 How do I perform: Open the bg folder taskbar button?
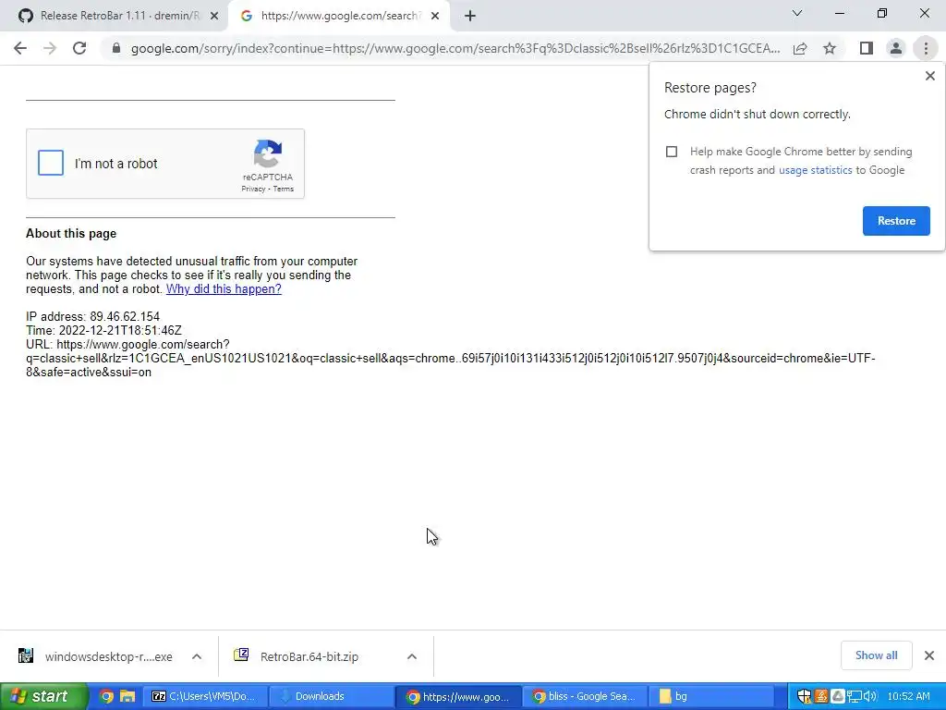click(x=710, y=696)
